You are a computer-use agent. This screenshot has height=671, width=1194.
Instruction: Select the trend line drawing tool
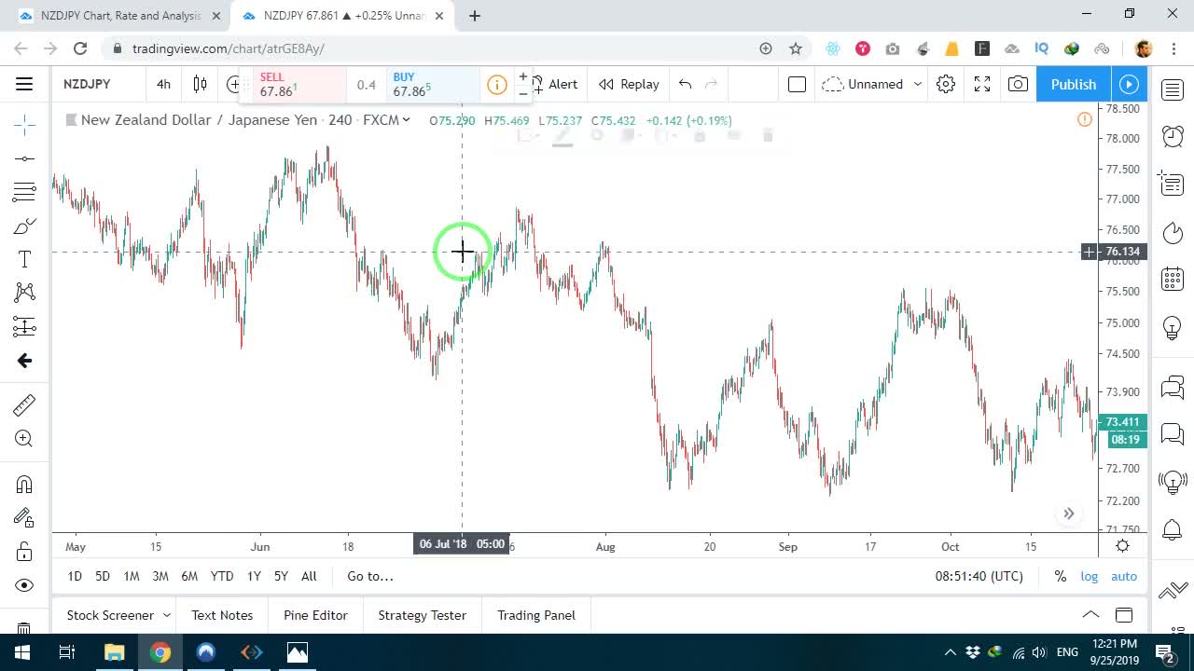[x=24, y=158]
